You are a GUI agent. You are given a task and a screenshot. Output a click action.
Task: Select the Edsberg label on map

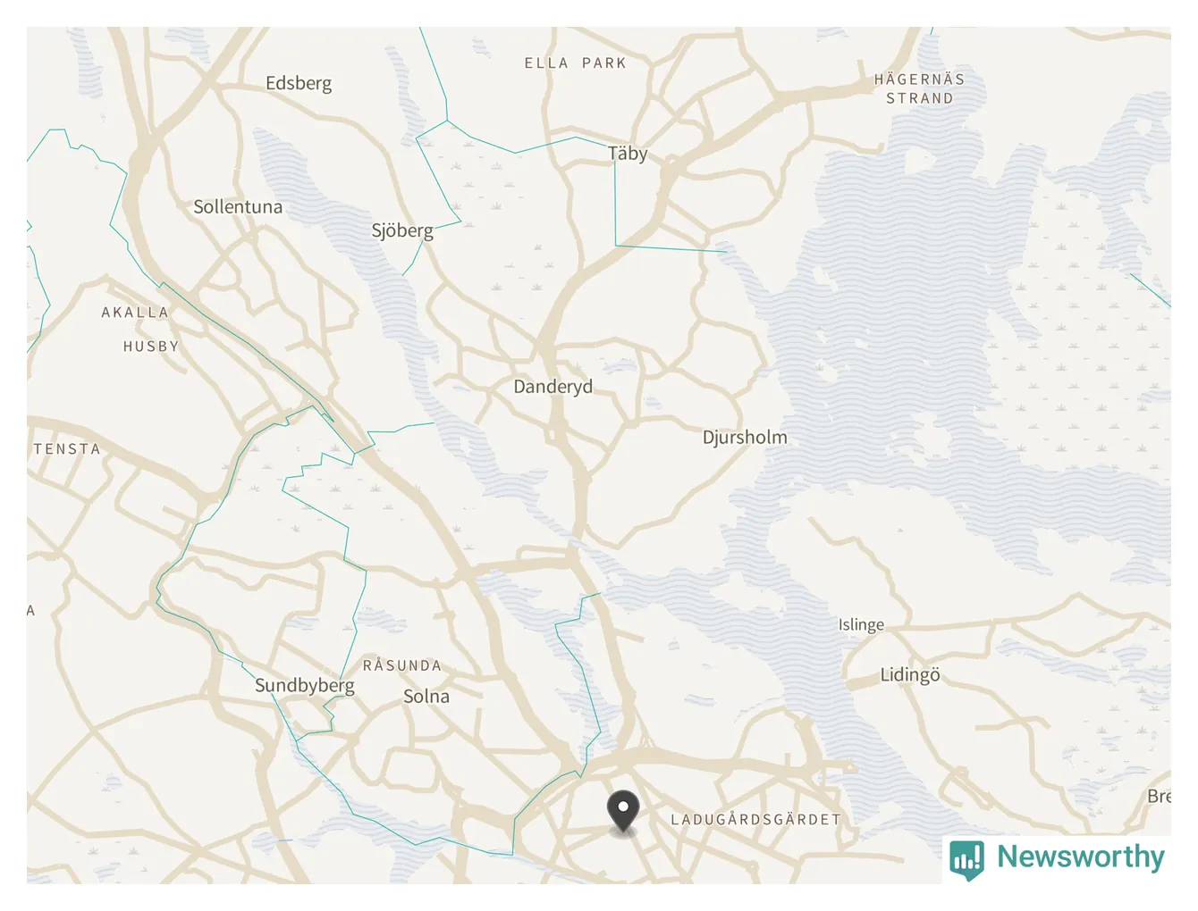point(299,84)
